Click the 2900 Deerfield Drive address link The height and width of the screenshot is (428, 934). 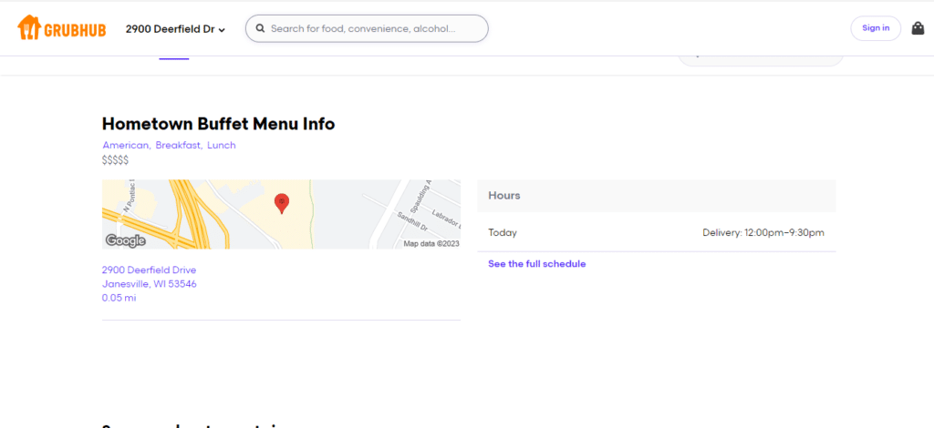pos(149,270)
